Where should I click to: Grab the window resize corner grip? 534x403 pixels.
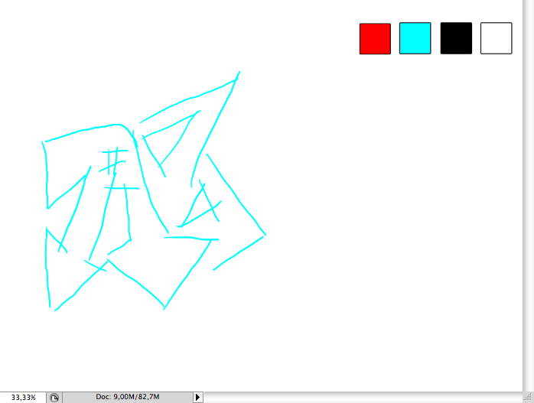tap(528, 397)
